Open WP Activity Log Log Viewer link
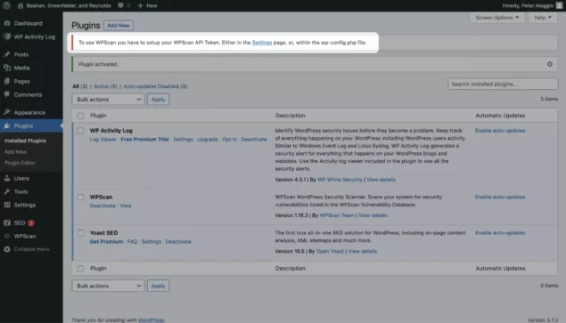Image resolution: width=566 pixels, height=323 pixels. 103,139
